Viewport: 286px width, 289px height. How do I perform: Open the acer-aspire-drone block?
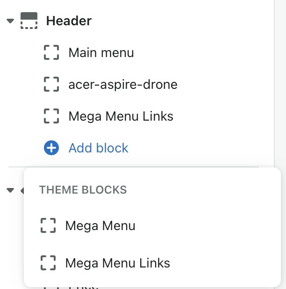click(123, 85)
